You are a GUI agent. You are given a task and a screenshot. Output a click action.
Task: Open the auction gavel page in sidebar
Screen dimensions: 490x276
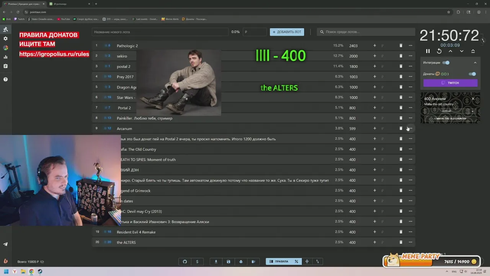pos(5,30)
